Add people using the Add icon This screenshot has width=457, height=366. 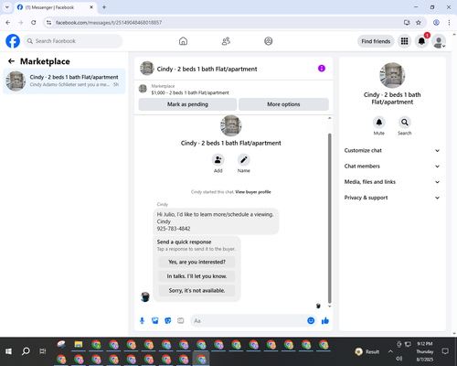coord(218,159)
